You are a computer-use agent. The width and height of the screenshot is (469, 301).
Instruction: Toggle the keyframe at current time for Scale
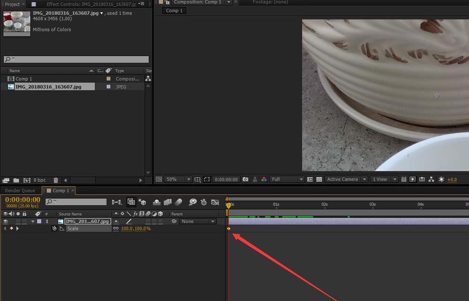(11, 229)
